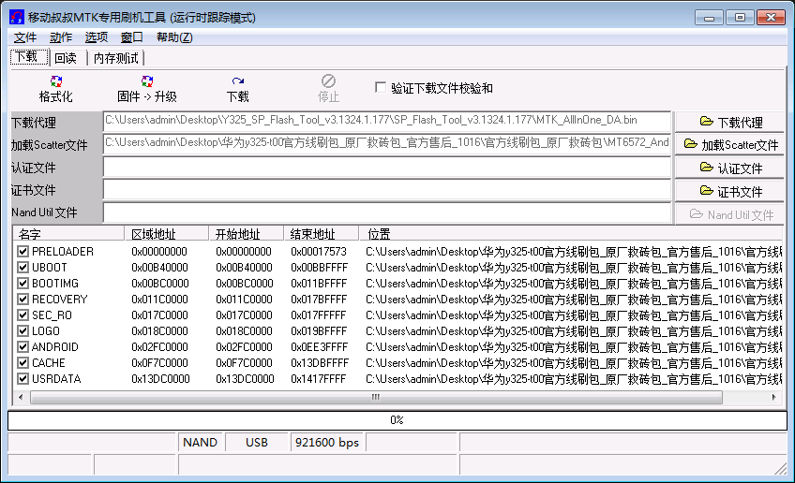
Task: Uncheck the RECOVERY partition checkbox
Action: [x=22, y=300]
